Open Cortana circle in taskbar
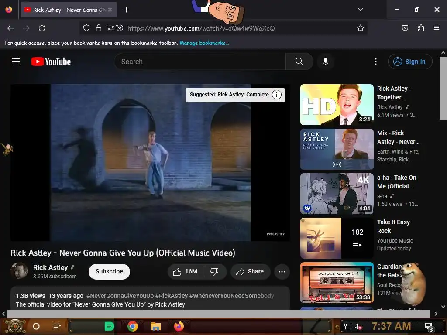 36,326
